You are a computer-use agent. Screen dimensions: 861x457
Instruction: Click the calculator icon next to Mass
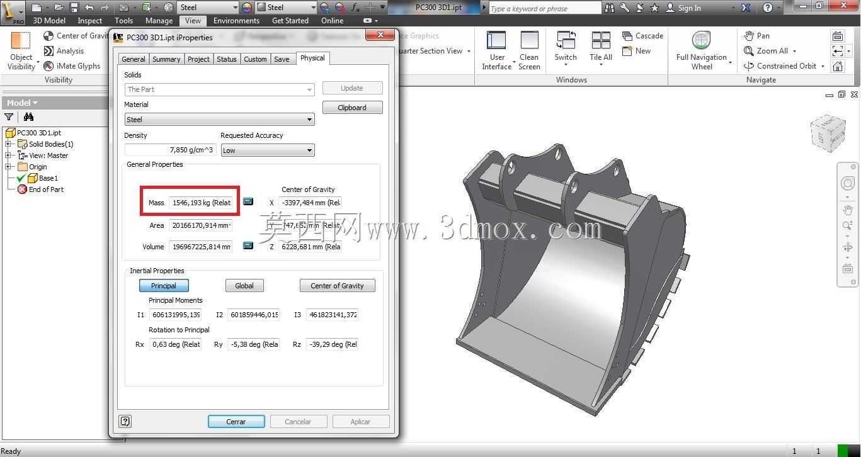point(248,202)
